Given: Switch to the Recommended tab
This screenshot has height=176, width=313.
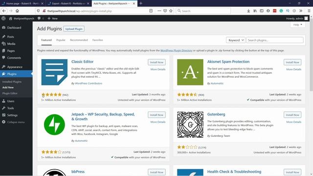Looking at the screenshot, I should tap(79, 40).
